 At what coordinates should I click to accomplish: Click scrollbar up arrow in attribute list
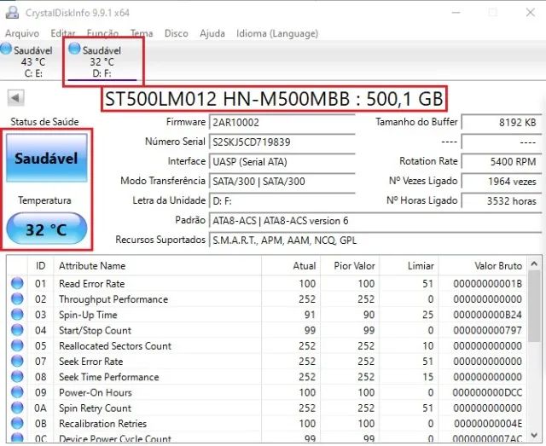(x=535, y=264)
